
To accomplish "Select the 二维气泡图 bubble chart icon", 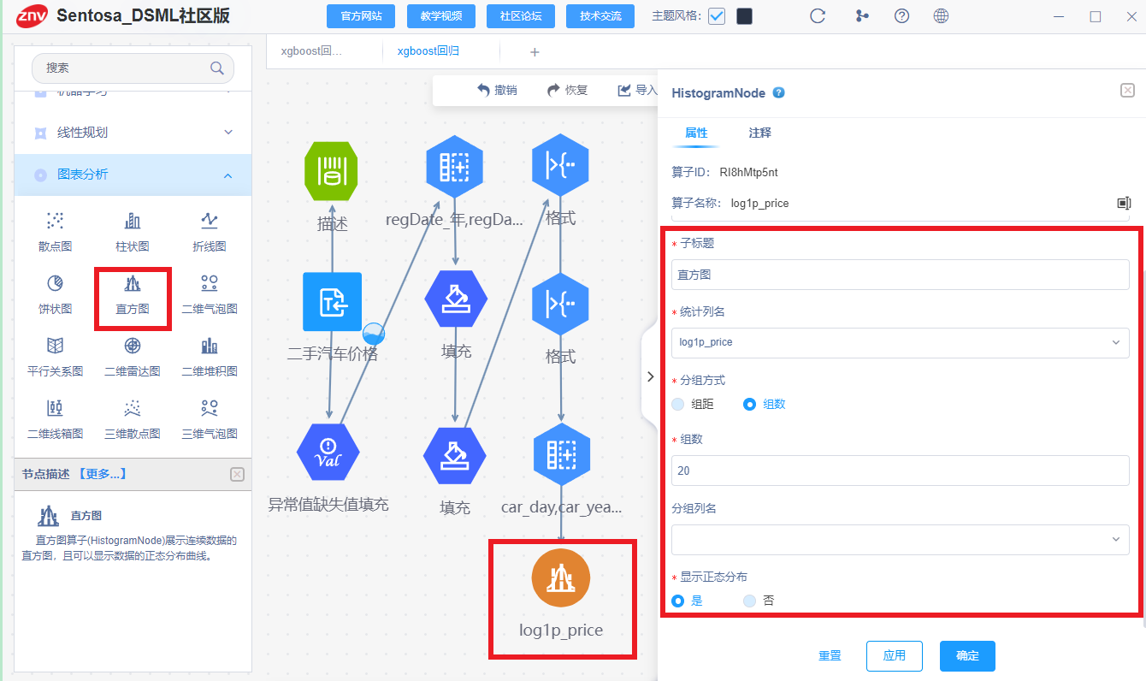I will point(210,283).
